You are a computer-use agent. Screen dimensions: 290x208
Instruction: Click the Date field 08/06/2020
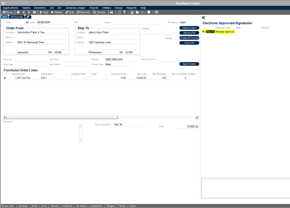click(x=51, y=22)
